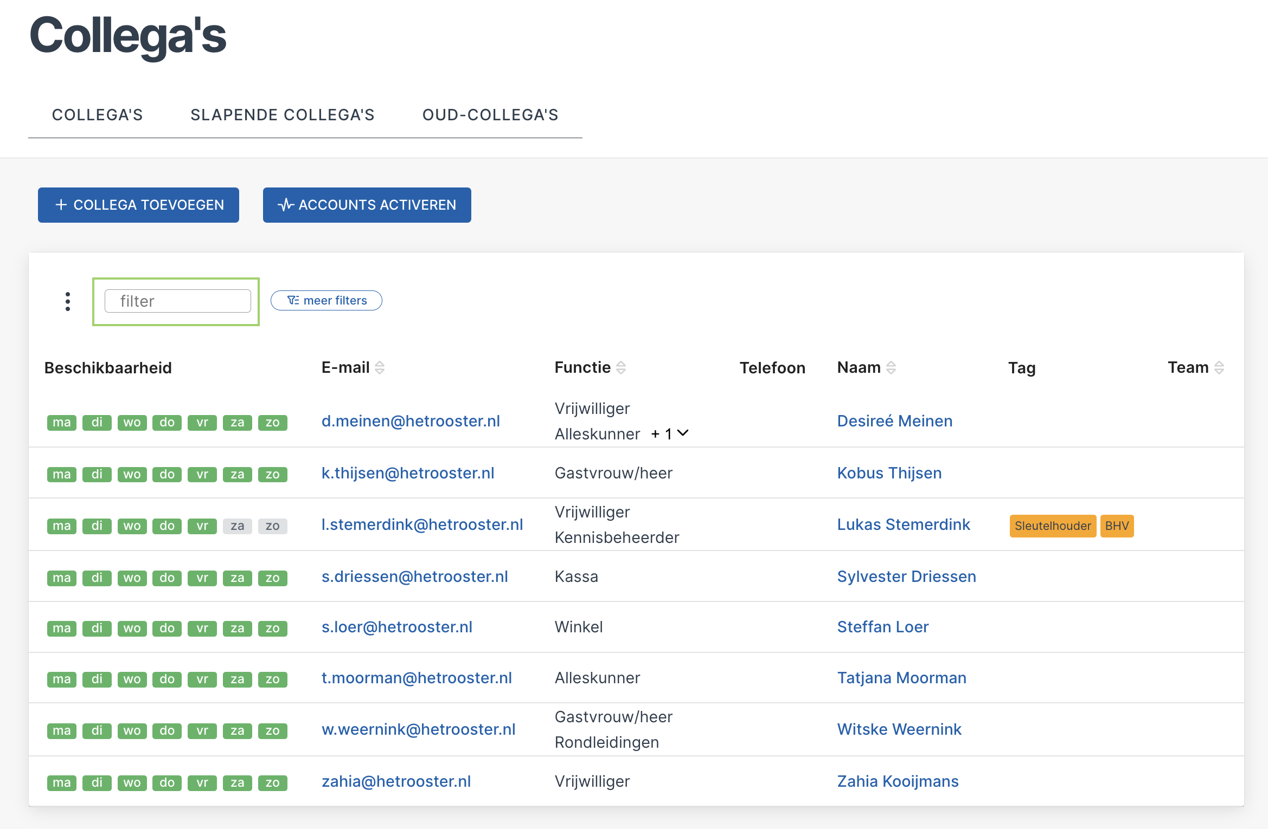Screen dimensions: 1268x829
Task: Select 'Rondleidingen' function text
Action: click(x=607, y=742)
